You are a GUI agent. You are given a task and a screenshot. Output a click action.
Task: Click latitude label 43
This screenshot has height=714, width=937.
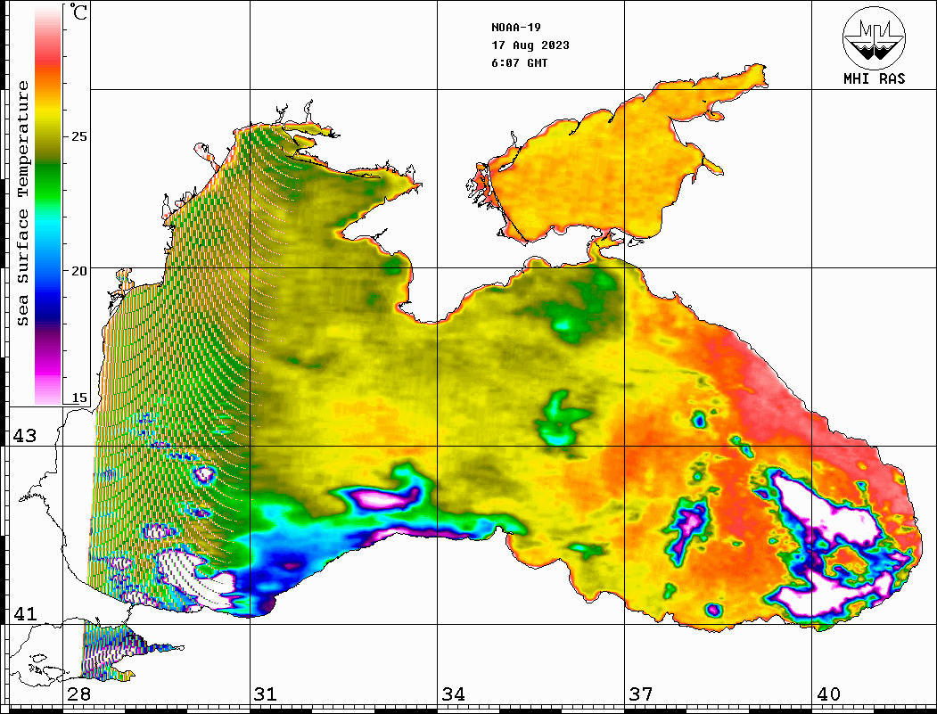click(25, 436)
